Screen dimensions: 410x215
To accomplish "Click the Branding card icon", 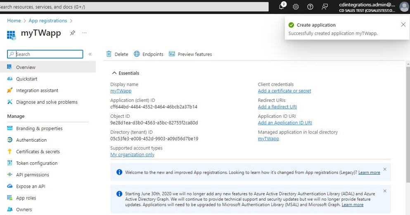I will (x=9, y=128).
